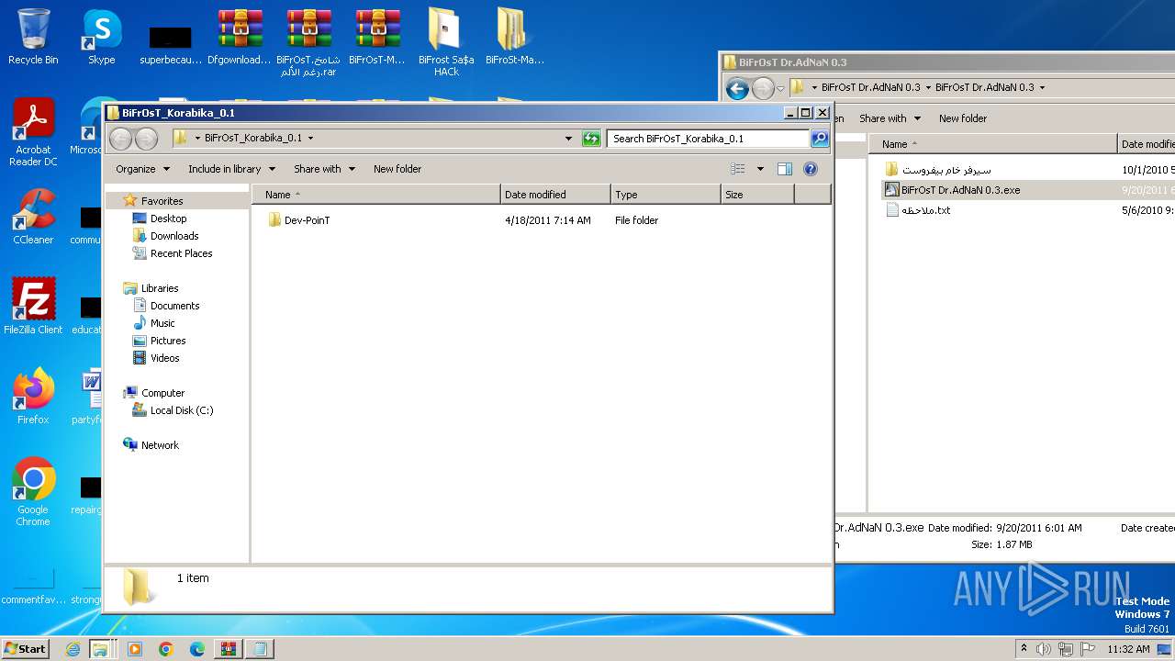Open Pictures library

[x=168, y=341]
